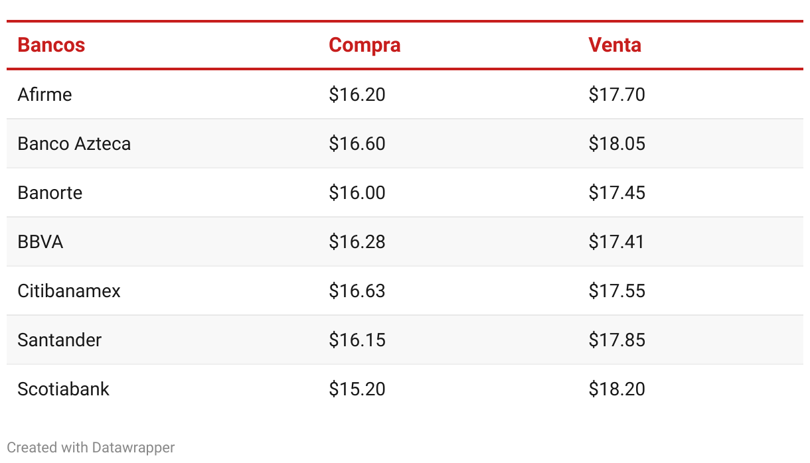This screenshot has width=810, height=463.
Task: Click the Compra column header
Action: 364,45
